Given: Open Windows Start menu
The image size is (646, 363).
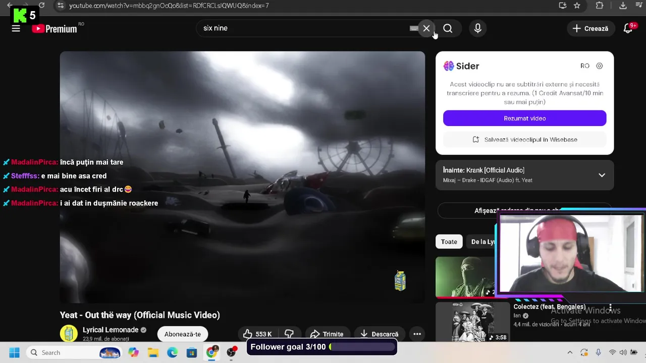Looking at the screenshot, I should [14, 352].
